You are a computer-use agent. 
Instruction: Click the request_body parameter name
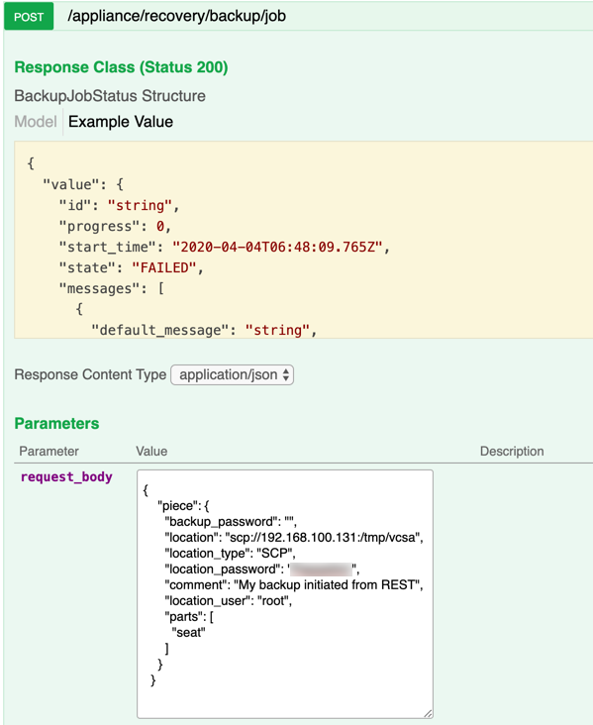[66, 476]
